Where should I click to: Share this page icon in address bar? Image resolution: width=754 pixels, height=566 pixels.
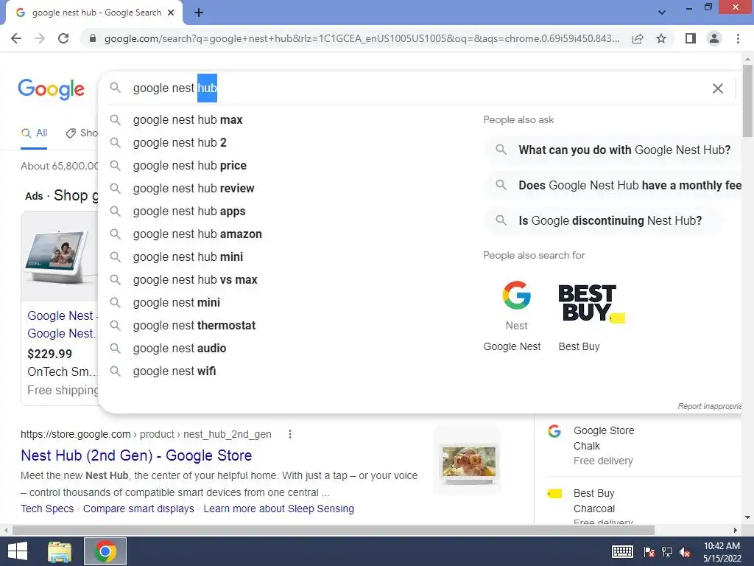click(x=638, y=38)
